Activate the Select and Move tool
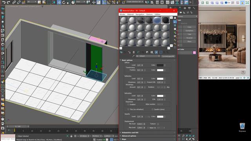The width and height of the screenshot is (251, 141). coord(59,2)
